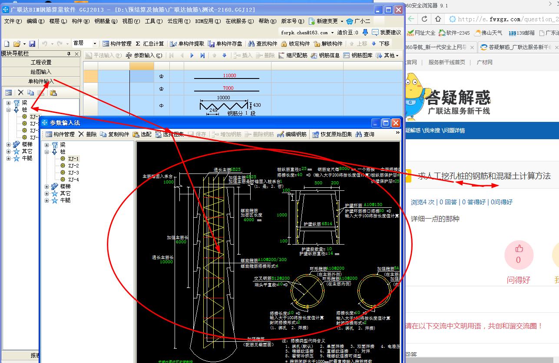The height and width of the screenshot is (363, 559).
Task: Click the 问得好 thumbs-up button
Action: pyautogui.click(x=519, y=255)
